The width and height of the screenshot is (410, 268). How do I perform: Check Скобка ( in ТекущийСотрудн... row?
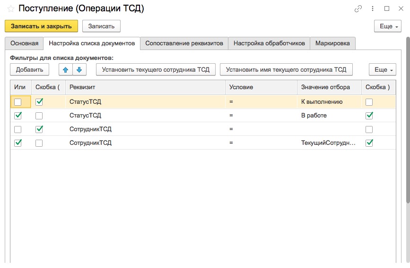click(x=39, y=143)
